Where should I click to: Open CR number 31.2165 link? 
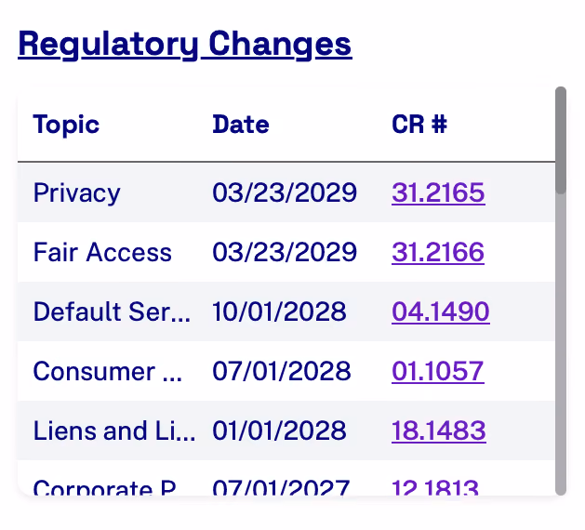(438, 192)
